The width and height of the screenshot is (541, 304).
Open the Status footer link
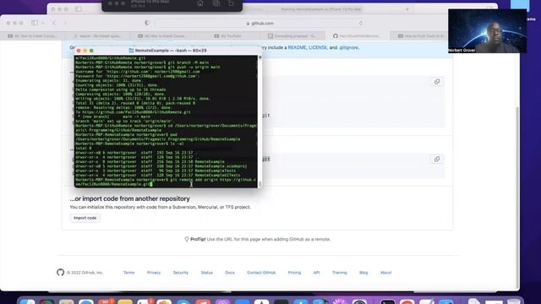[x=206, y=273]
